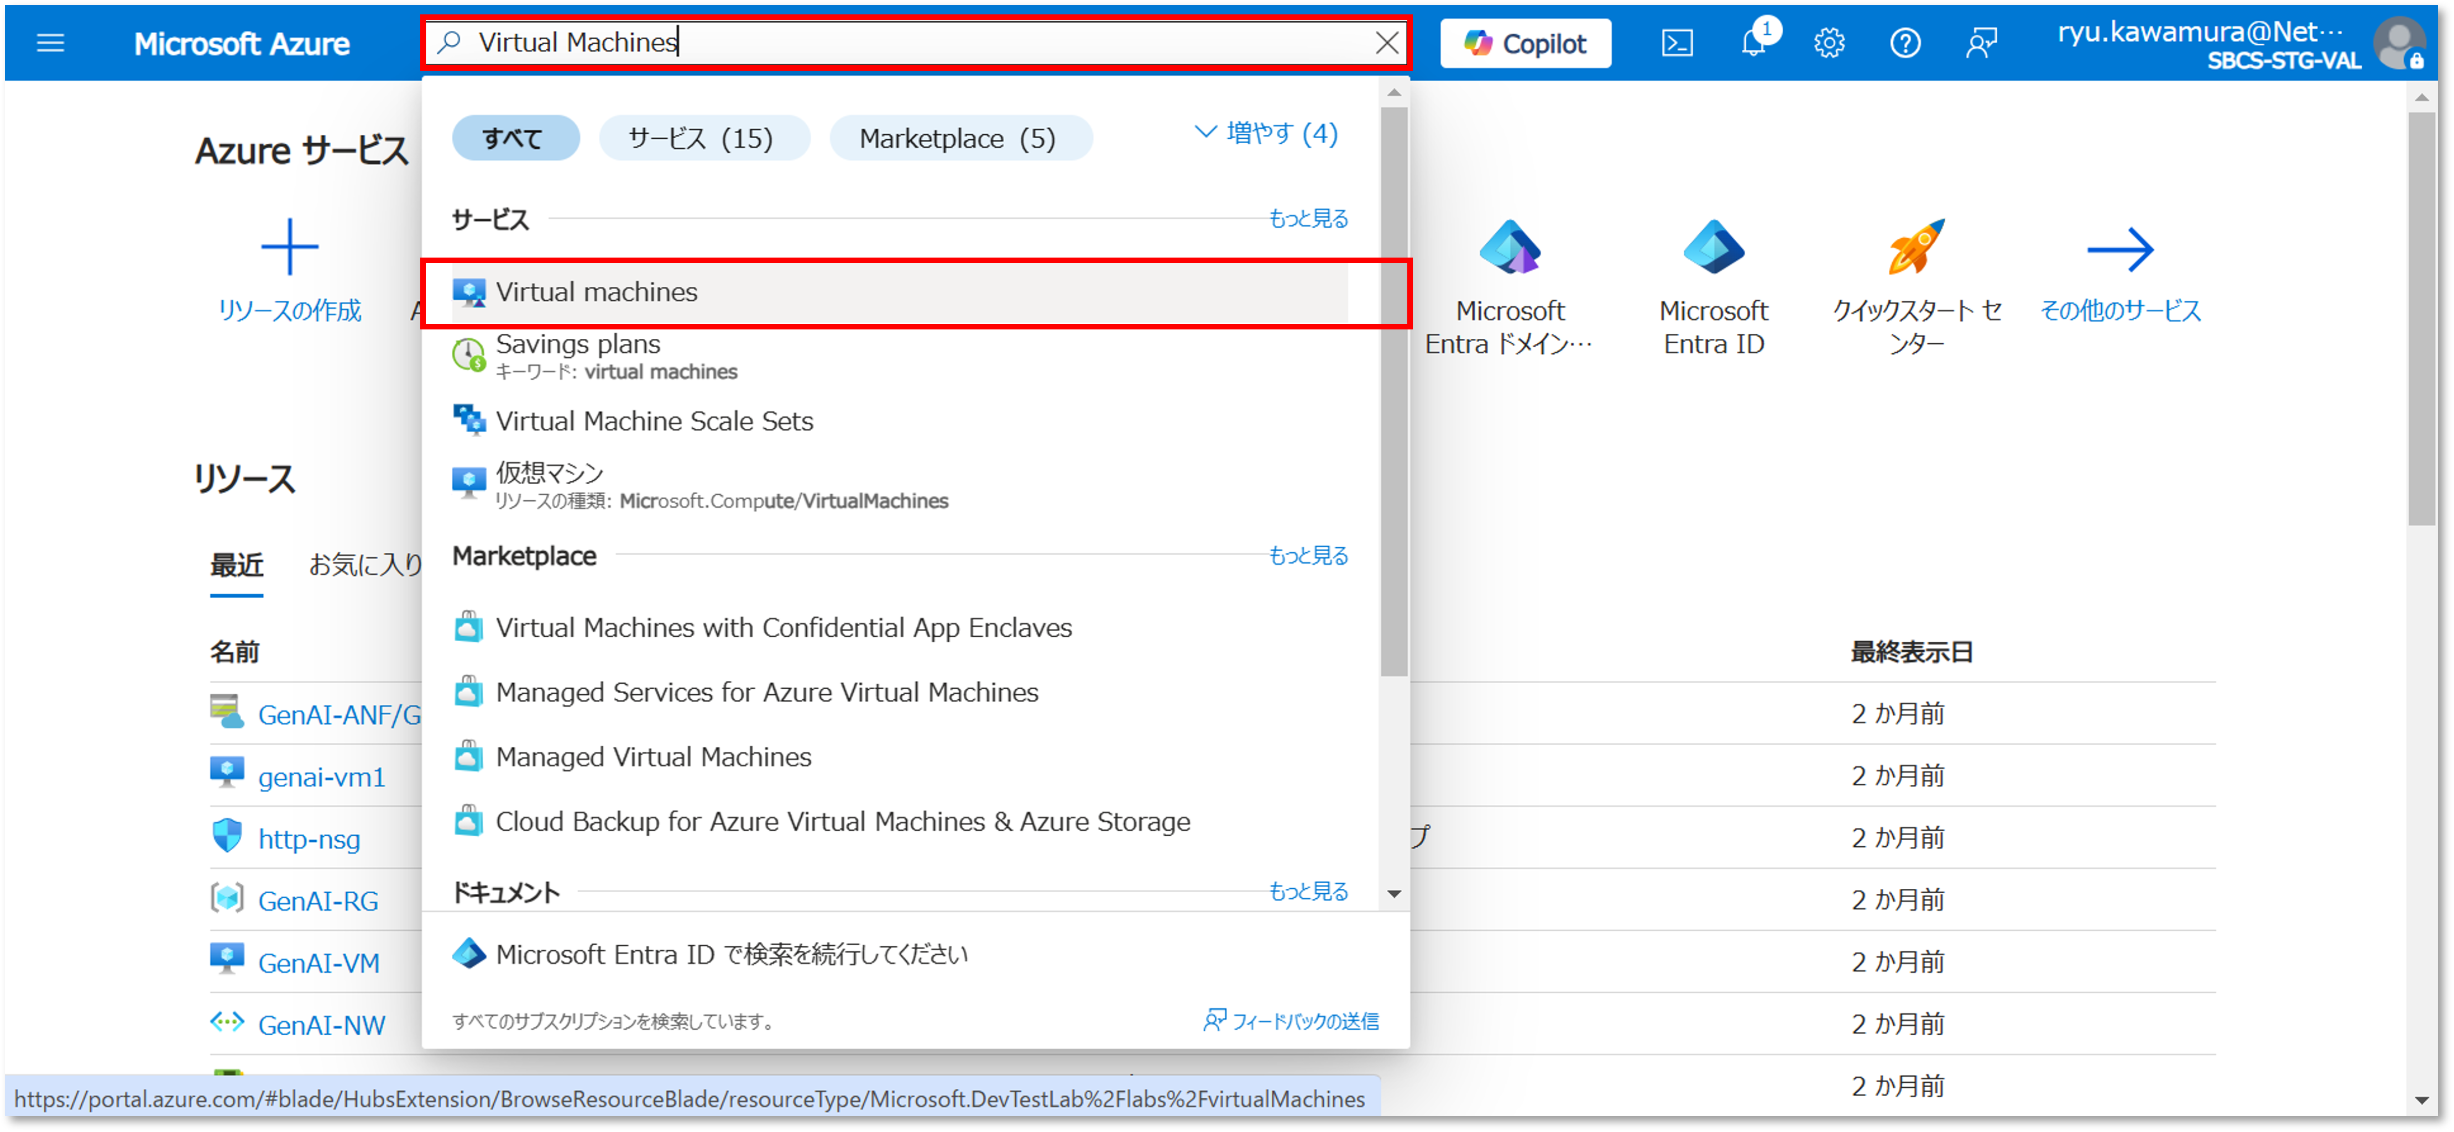Click the Microsoft Azure home logo
The image size is (2454, 1132).
click(x=242, y=44)
